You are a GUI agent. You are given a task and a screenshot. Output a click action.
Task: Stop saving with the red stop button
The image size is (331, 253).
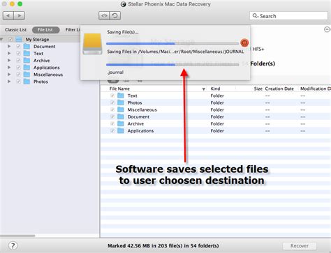(244, 43)
